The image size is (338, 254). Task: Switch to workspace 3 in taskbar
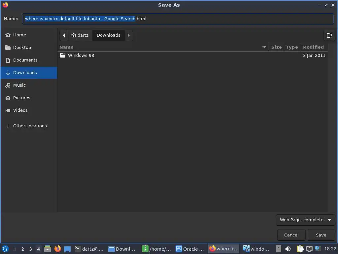(31, 249)
